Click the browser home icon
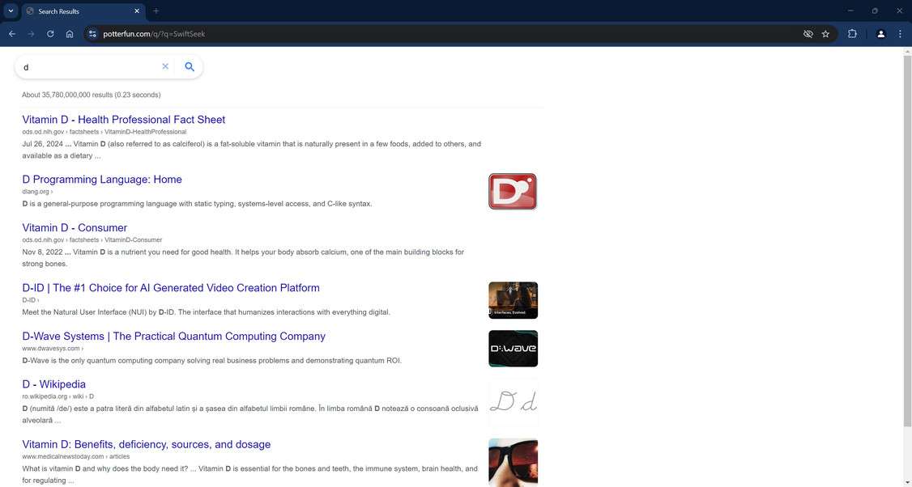Image resolution: width=912 pixels, height=487 pixels. point(70,34)
